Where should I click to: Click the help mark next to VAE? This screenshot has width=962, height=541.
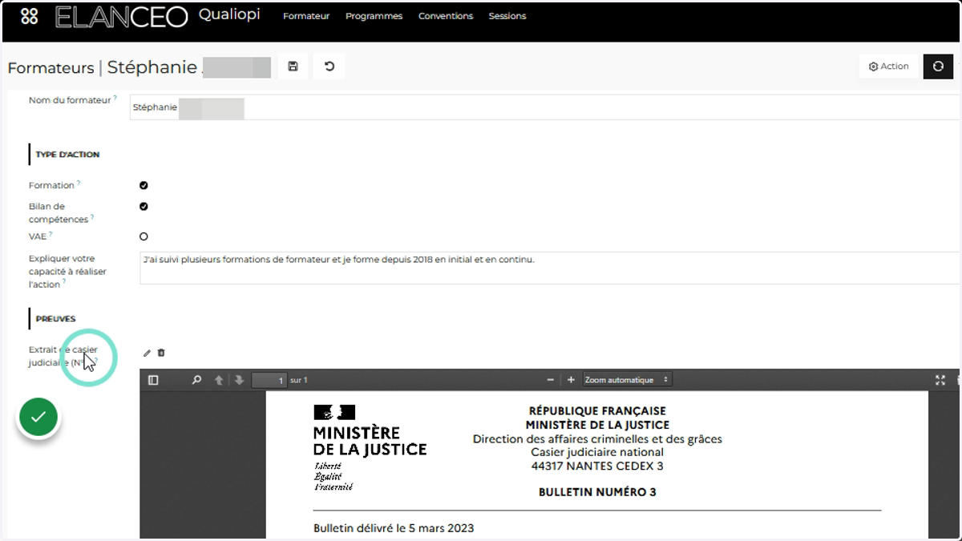51,234
